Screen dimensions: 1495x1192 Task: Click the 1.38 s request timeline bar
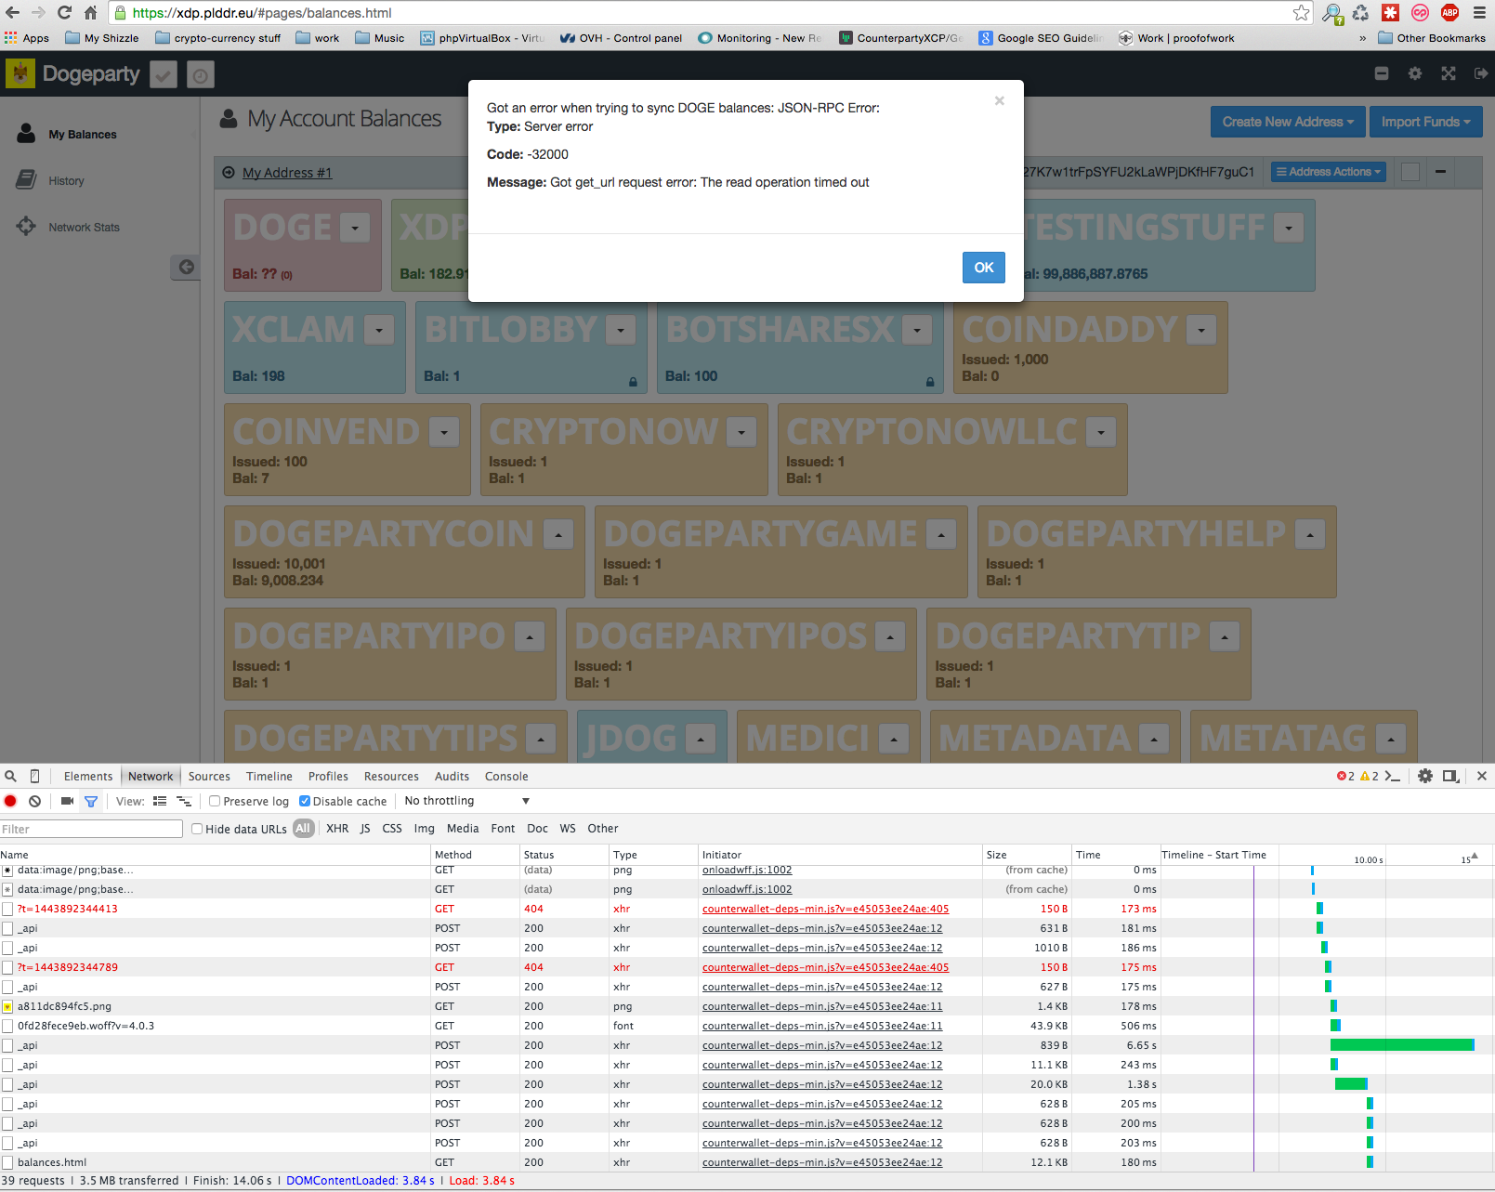[x=1351, y=1084]
